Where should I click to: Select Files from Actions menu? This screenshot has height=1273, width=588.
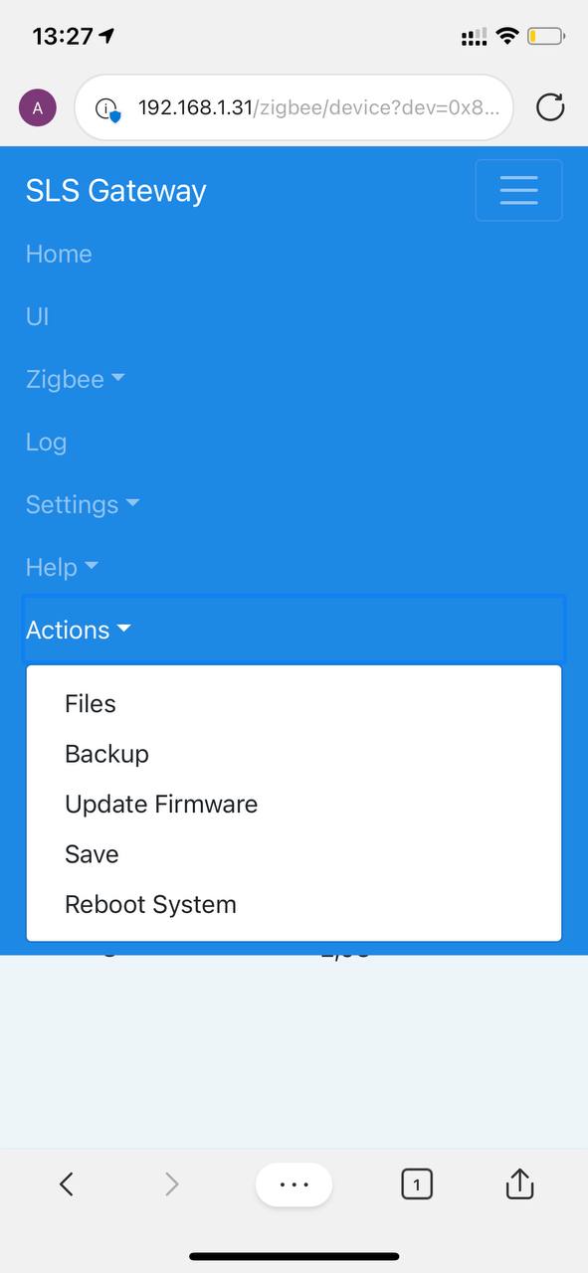coord(294,703)
